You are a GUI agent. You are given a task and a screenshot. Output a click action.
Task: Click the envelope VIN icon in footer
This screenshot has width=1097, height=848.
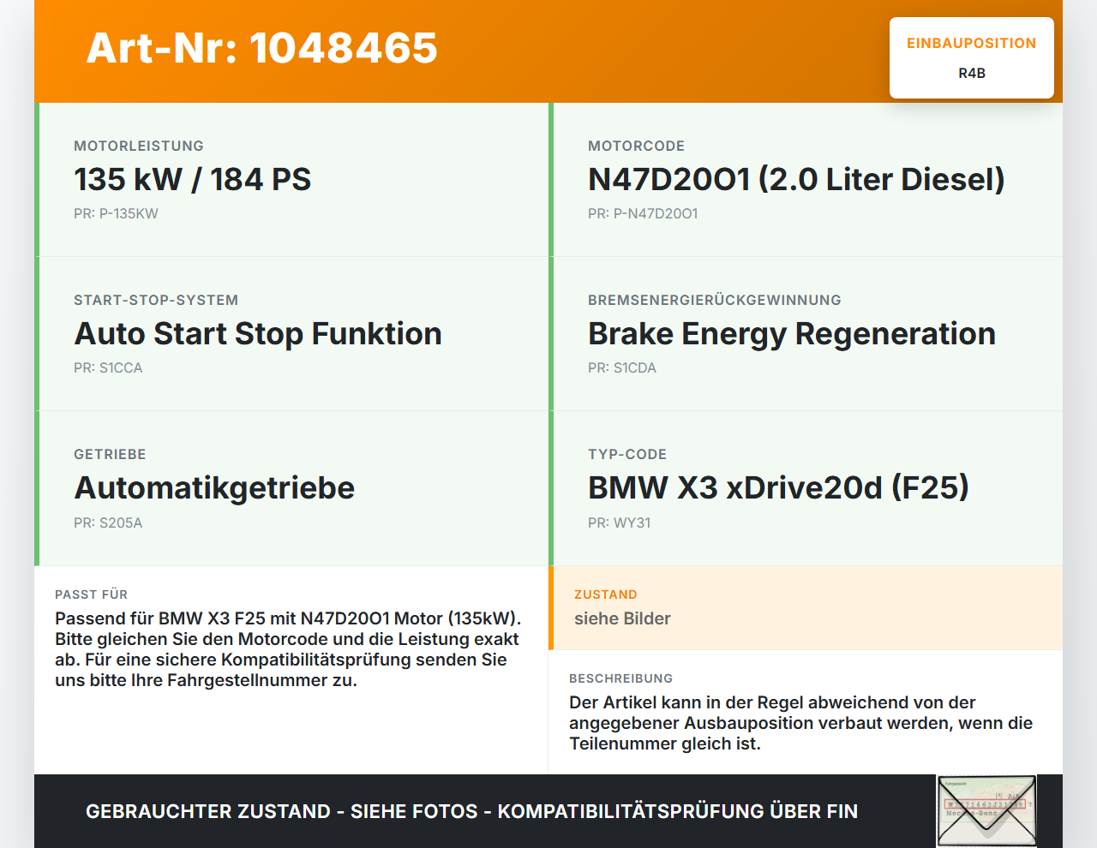(x=986, y=811)
